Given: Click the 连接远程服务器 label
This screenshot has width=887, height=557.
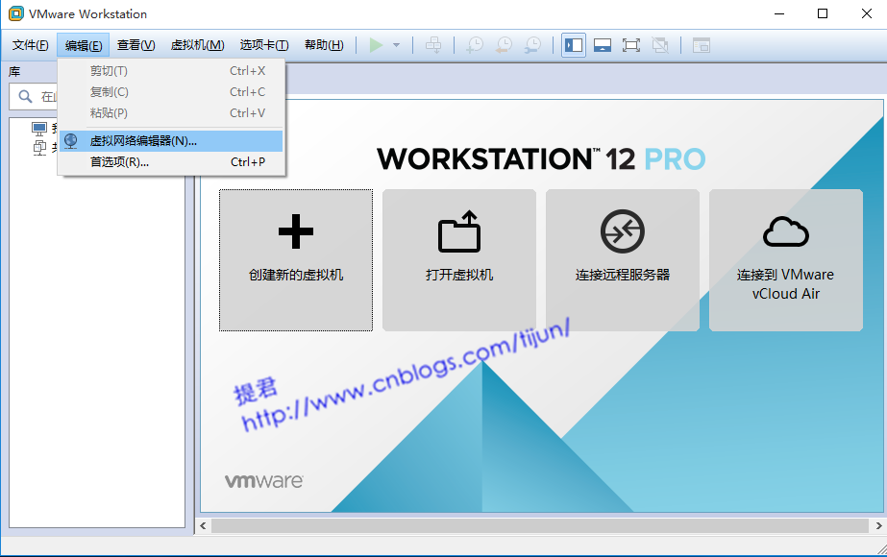Looking at the screenshot, I should pyautogui.click(x=623, y=276).
